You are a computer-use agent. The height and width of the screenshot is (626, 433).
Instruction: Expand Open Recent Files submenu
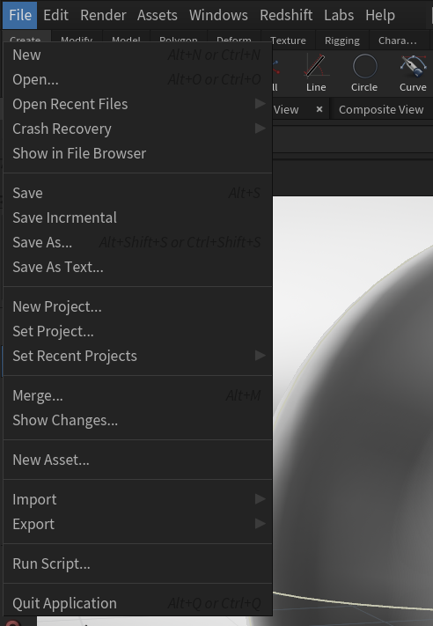coord(137,104)
